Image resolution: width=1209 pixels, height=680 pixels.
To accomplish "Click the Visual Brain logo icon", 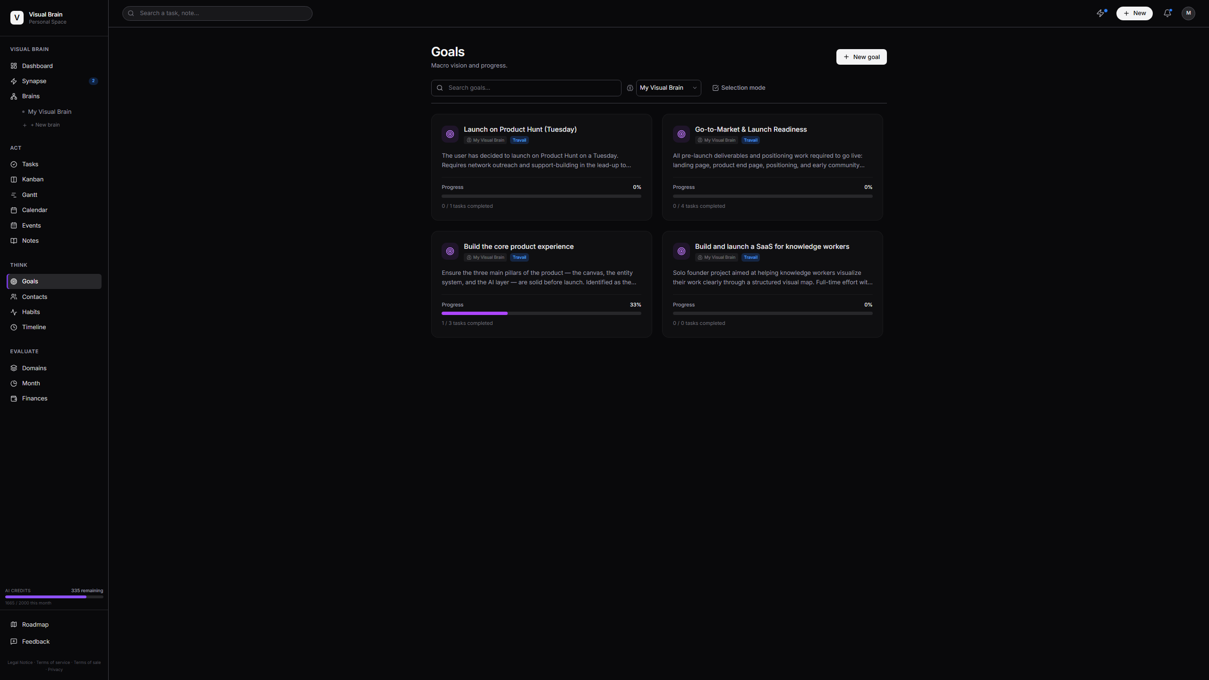I will 17,18.
